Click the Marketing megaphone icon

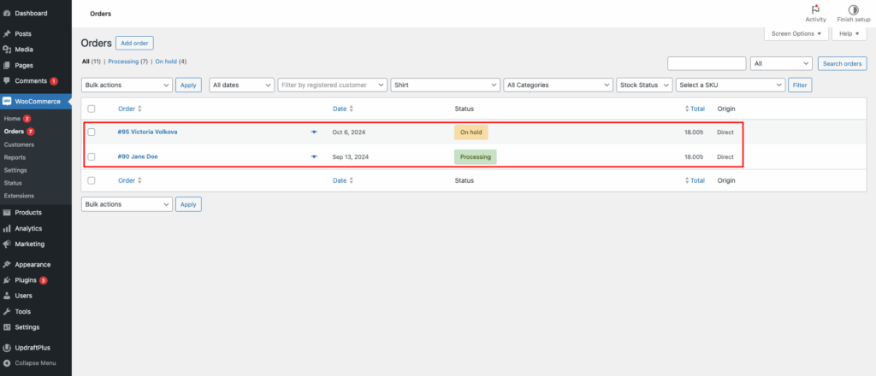7,244
